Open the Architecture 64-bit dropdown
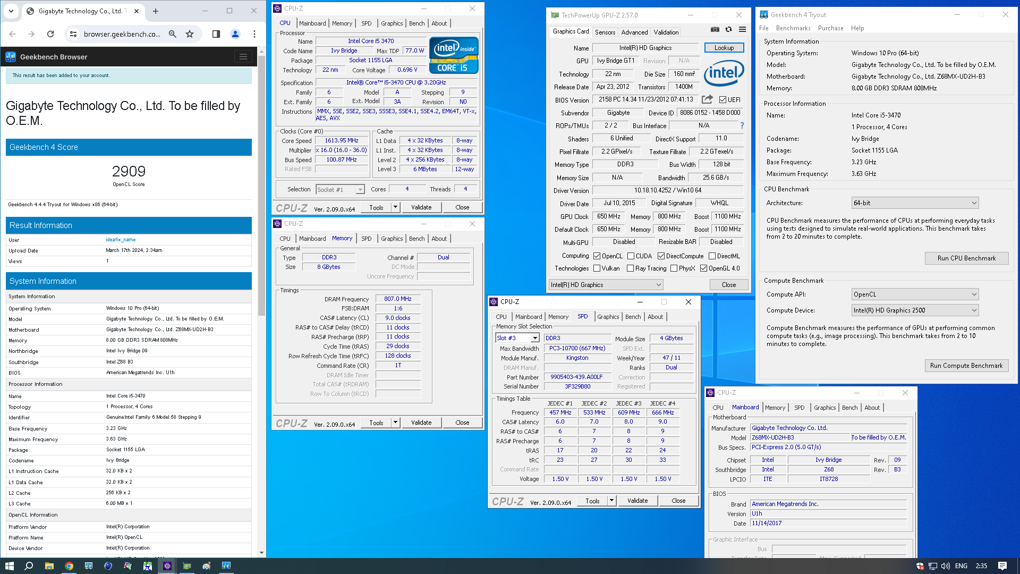 (x=915, y=203)
